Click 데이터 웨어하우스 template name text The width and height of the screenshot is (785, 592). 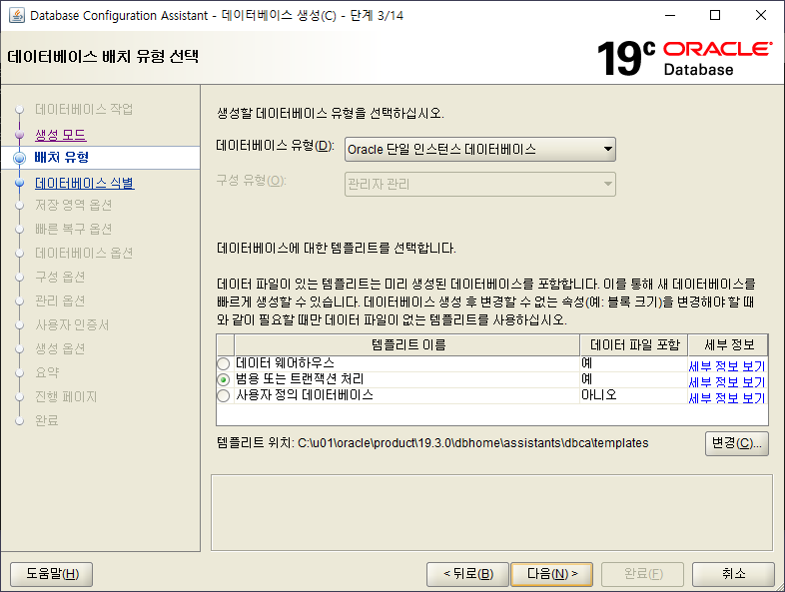[x=285, y=362]
